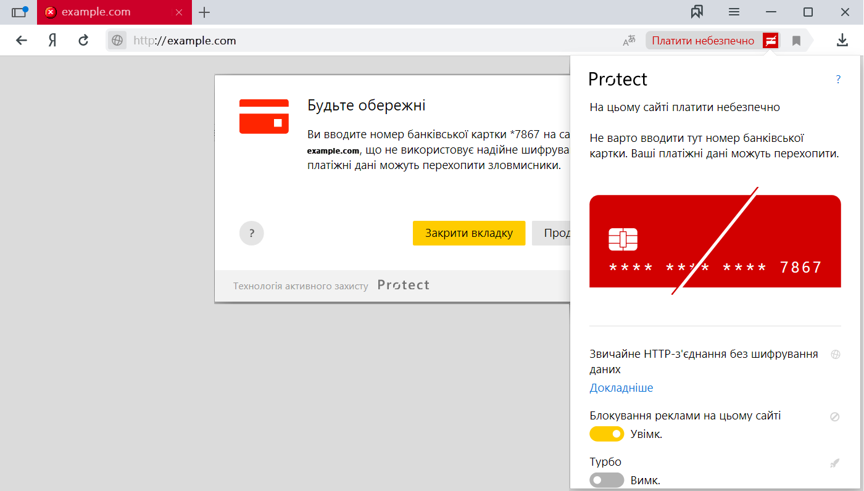864x491 pixels.
Task: Open the browser hamburger menu
Action: (x=734, y=12)
